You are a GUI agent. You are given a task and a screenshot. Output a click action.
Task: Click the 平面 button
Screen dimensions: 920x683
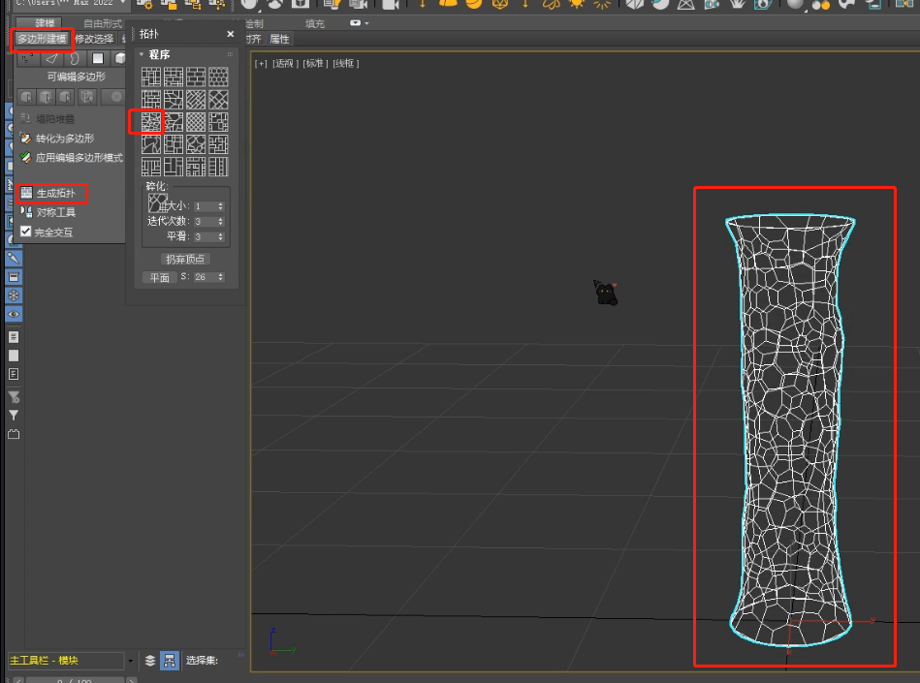(x=159, y=277)
